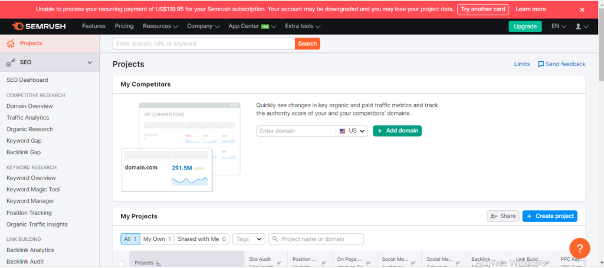This screenshot has width=604, height=268.
Task: Open Backlink Audit in sidebar
Action: [25, 262]
